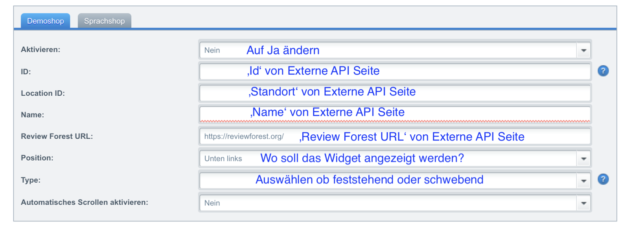Image resolution: width=629 pixels, height=225 pixels.
Task: Open the help icon next to ID field
Action: click(603, 71)
